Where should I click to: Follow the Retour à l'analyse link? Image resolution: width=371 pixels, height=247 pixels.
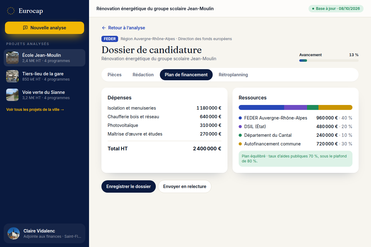tap(123, 28)
